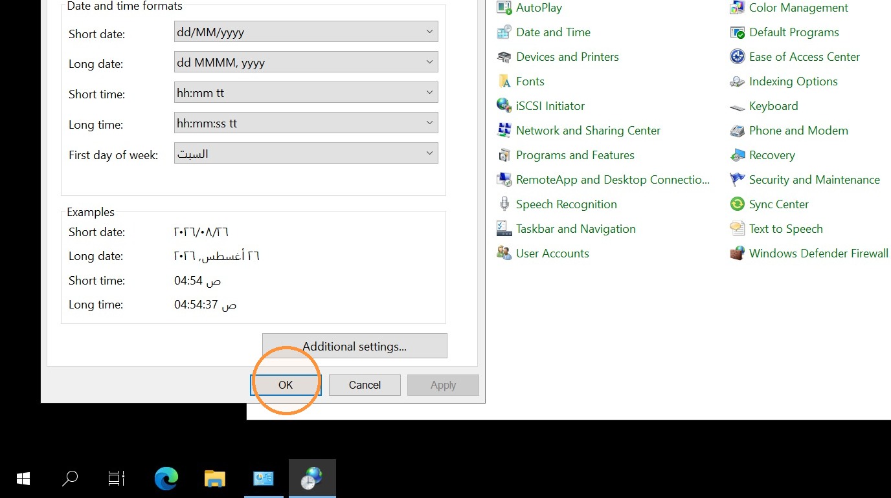Click the Speech Recognition microphone icon
The height and width of the screenshot is (498, 891).
point(504,204)
